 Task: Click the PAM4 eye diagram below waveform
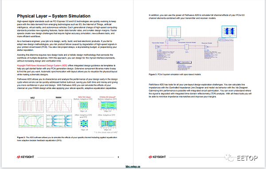tap(59, 121)
